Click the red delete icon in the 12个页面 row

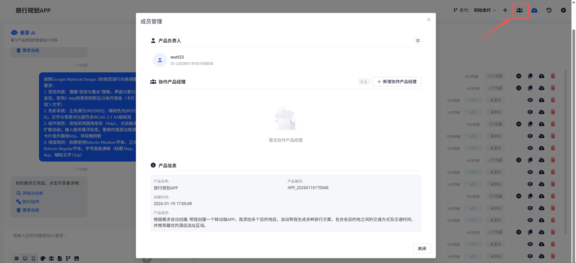tap(553, 76)
